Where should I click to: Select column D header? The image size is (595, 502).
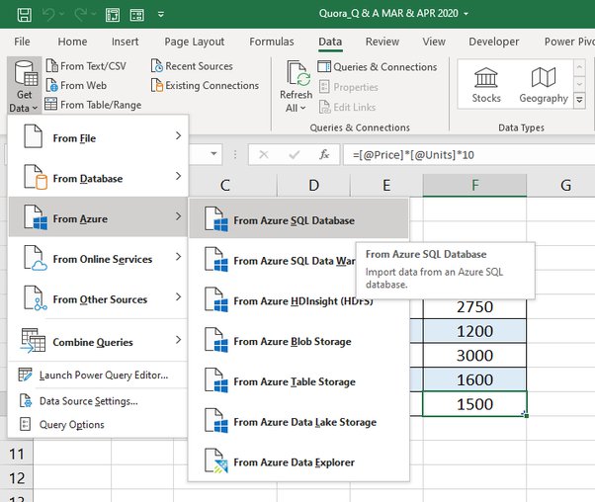(313, 185)
